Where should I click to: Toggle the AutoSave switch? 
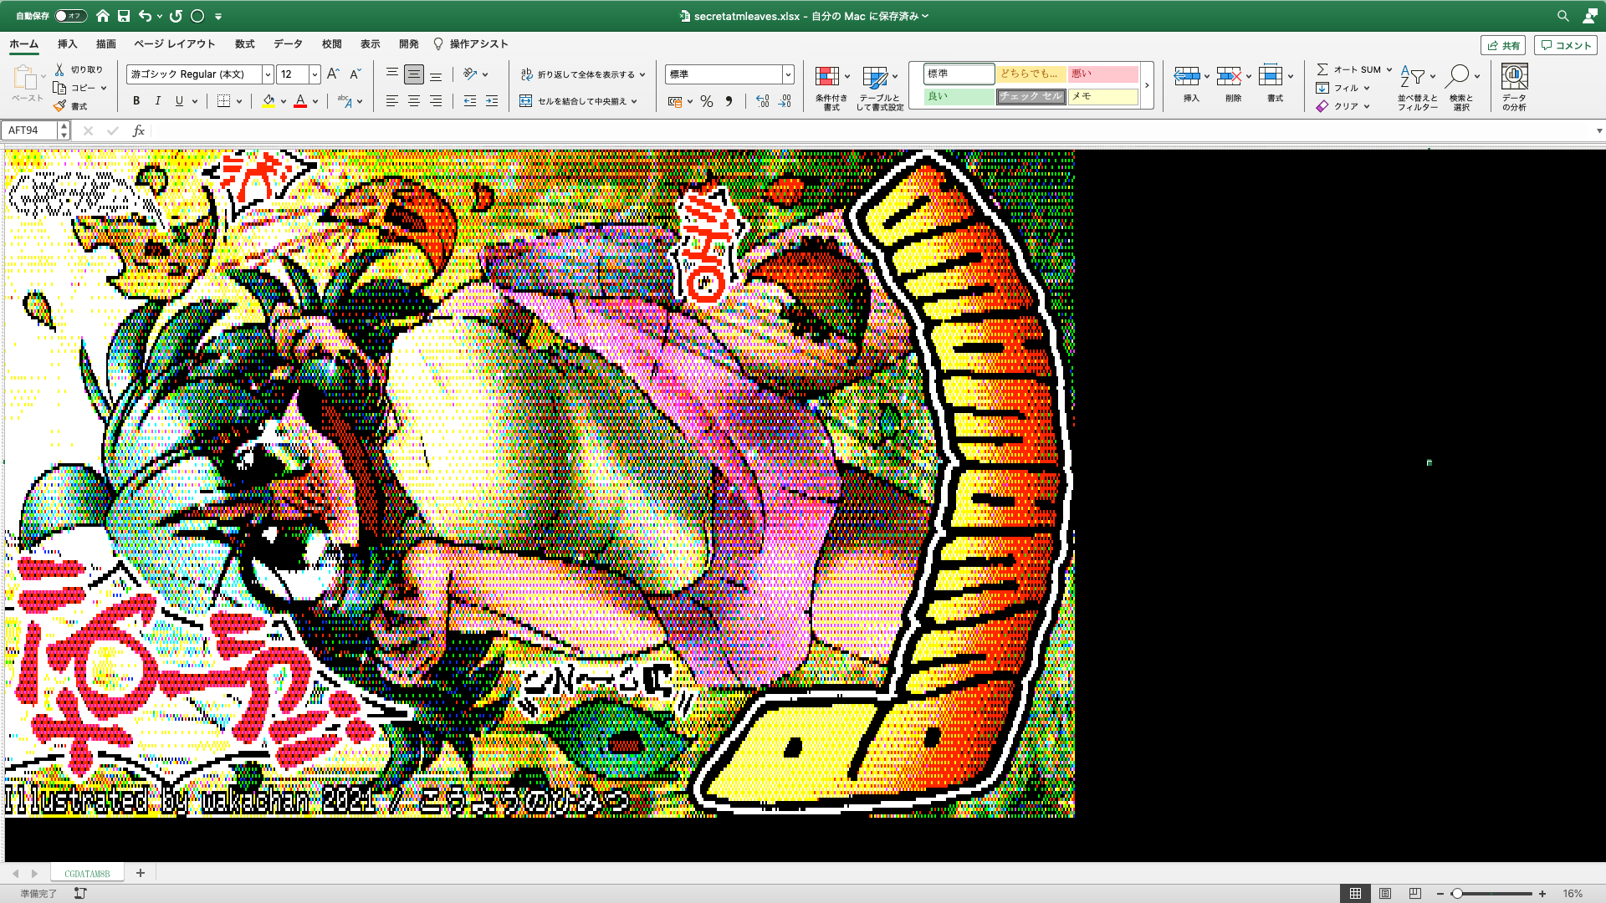[x=70, y=16]
